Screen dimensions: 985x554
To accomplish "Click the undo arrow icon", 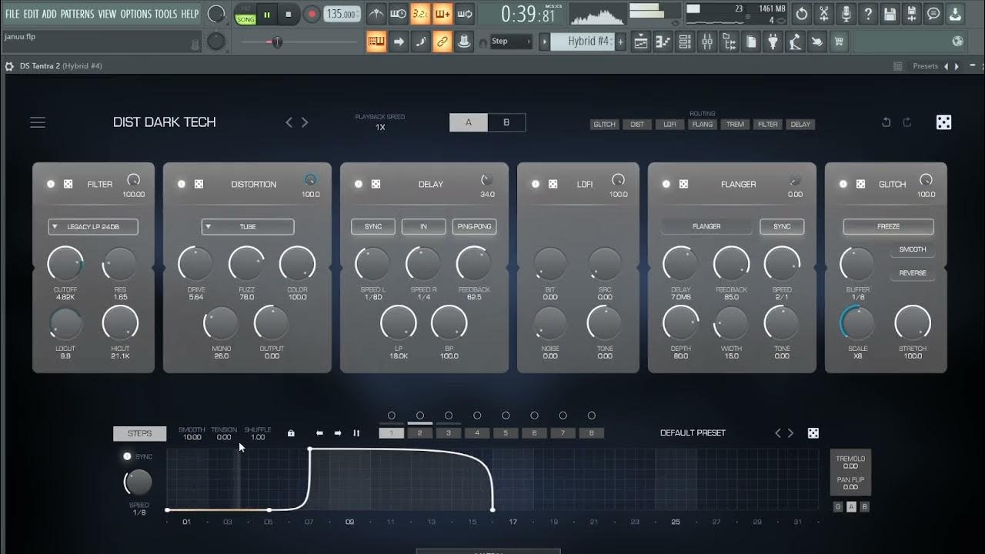I will [x=886, y=122].
